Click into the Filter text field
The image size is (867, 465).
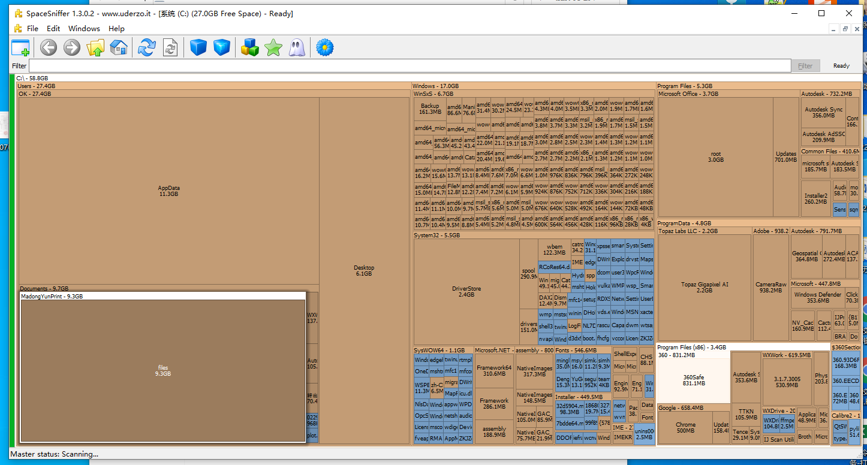[x=410, y=66]
